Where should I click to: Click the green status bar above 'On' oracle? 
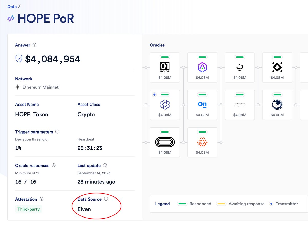pyautogui.click(x=202, y=94)
